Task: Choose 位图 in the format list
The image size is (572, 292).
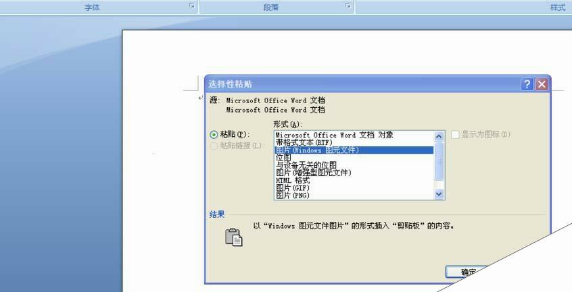Action: (x=283, y=158)
